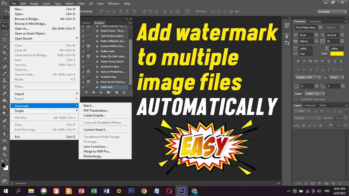
Task: Select the Healing Brush tool
Action: click(5, 67)
